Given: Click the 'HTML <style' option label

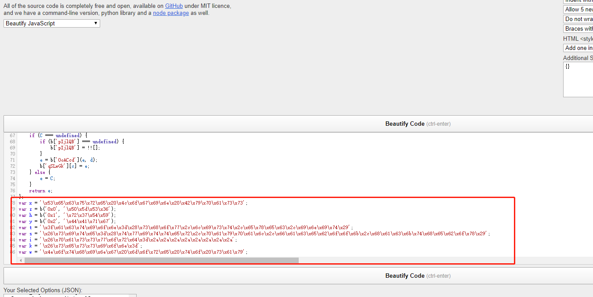Looking at the screenshot, I should 578,39.
